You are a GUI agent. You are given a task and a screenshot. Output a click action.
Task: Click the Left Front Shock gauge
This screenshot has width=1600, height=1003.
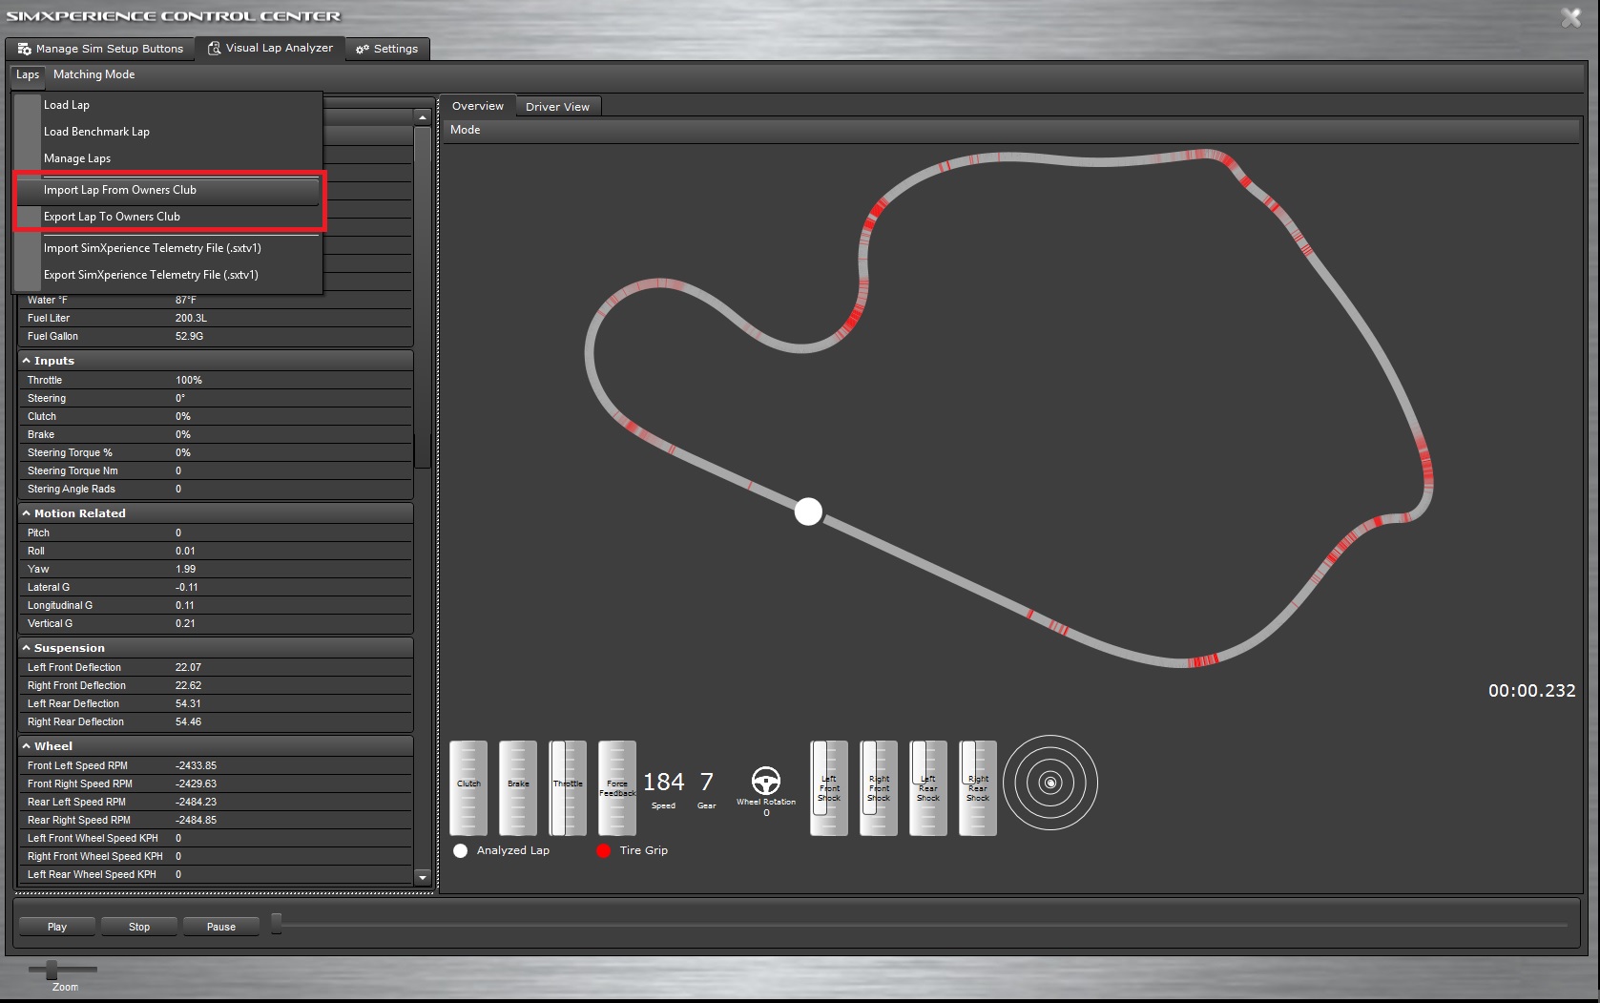pyautogui.click(x=828, y=788)
